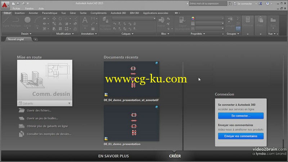Select the Mirror tool in Modification panel
Screen dimensions: 288x162
[60, 24]
